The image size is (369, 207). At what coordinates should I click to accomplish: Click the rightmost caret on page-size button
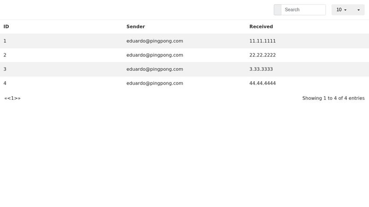(358, 10)
